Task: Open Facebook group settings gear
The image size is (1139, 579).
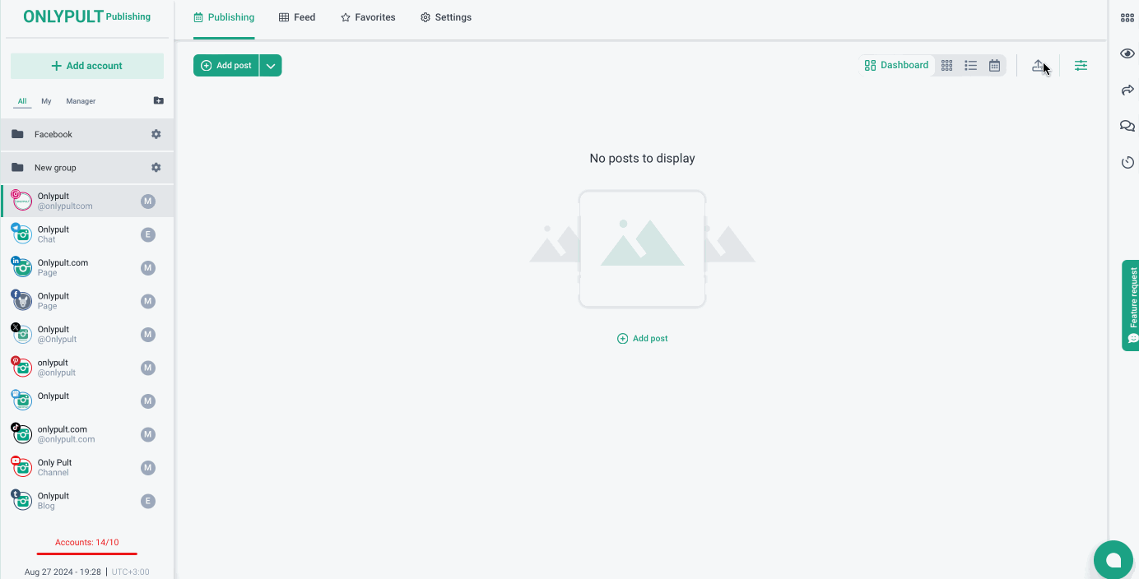Action: [156, 134]
